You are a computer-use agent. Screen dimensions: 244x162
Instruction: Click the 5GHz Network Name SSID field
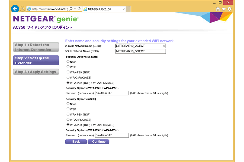click(x=140, y=51)
